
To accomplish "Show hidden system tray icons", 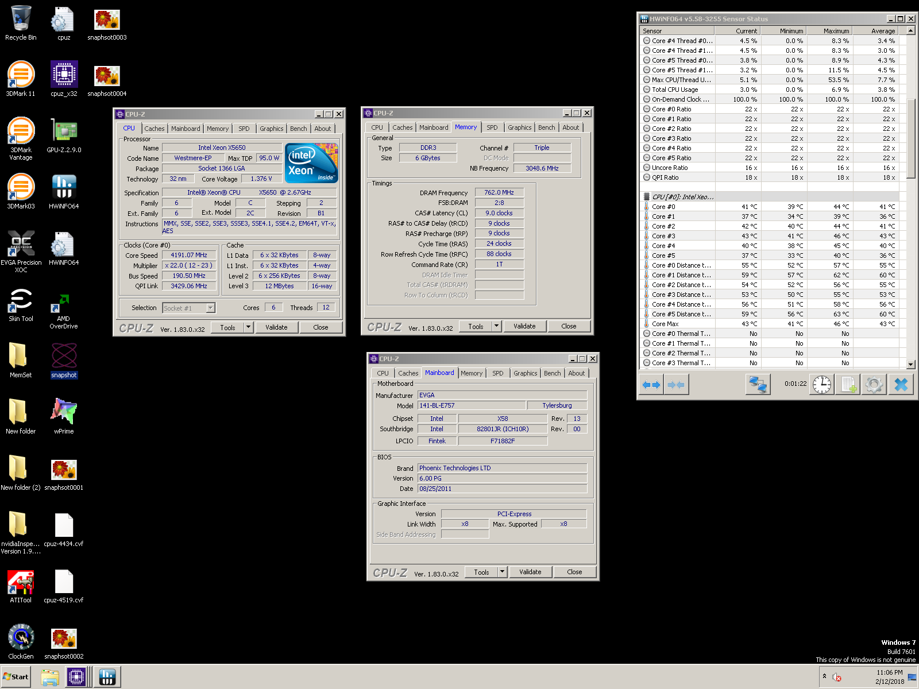I will pos(824,676).
